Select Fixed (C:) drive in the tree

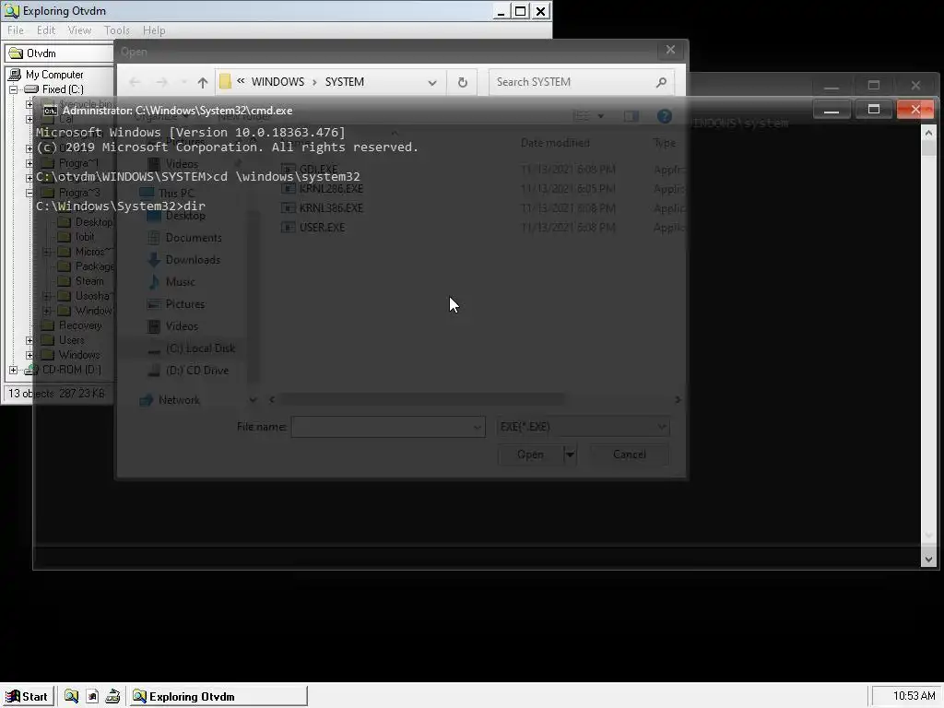[63, 89]
